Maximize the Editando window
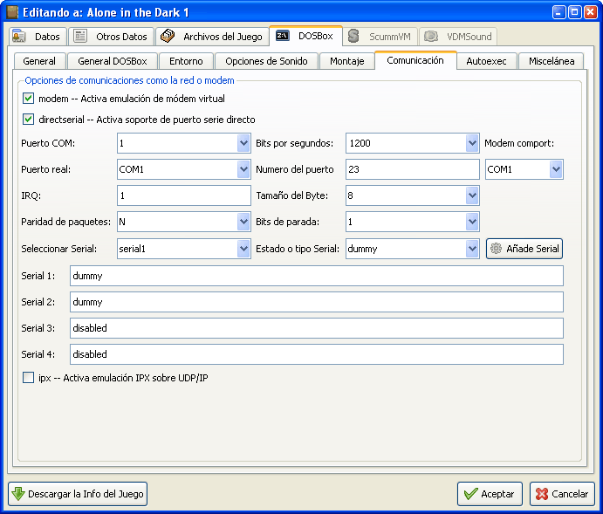 [574, 12]
